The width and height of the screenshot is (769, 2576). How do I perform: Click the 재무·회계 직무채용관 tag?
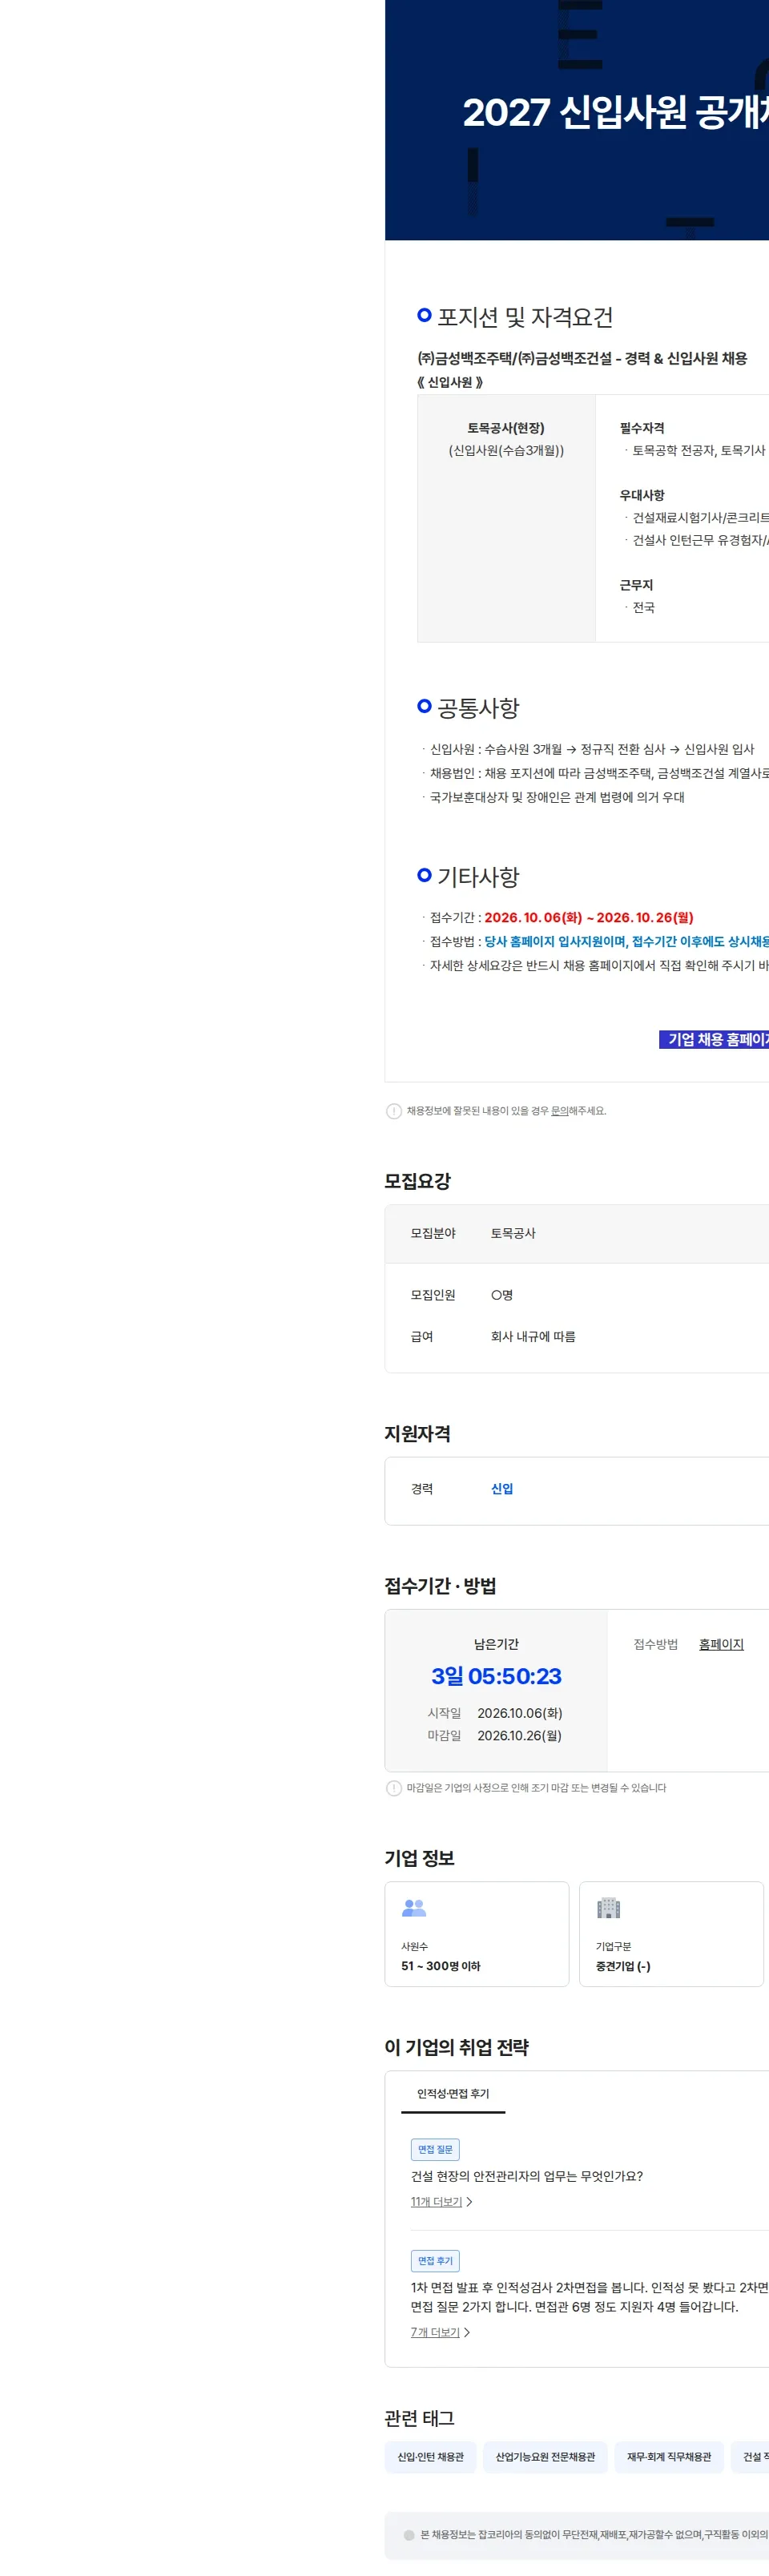pyautogui.click(x=669, y=2457)
